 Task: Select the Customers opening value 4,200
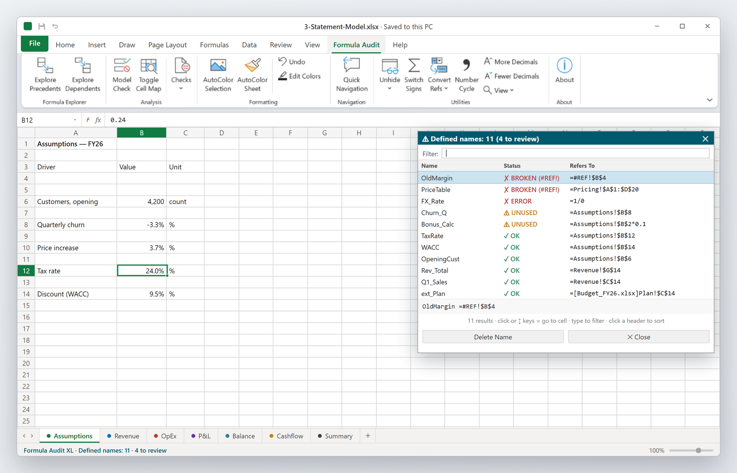(141, 201)
